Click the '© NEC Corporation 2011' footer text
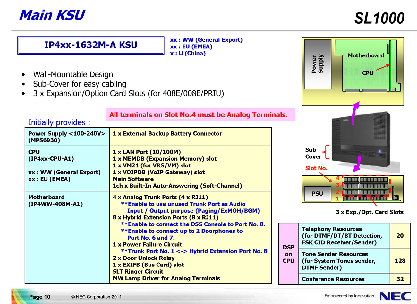This screenshot has height=304, width=417. 96,297
